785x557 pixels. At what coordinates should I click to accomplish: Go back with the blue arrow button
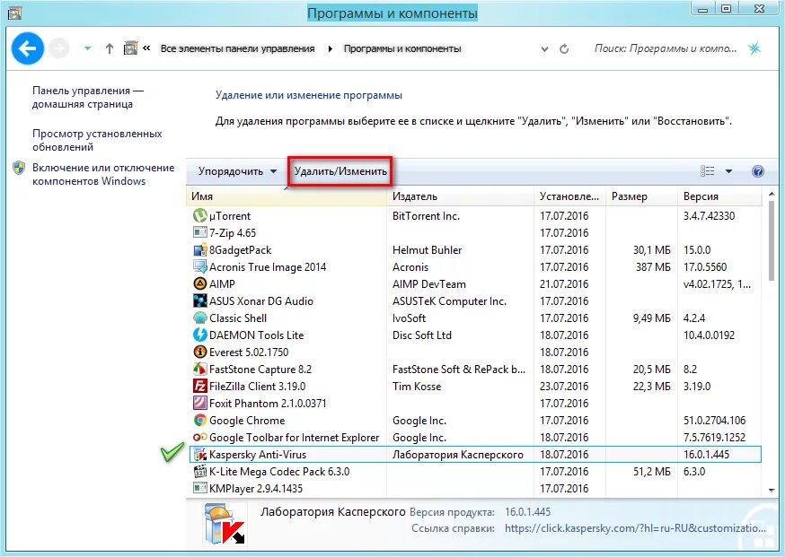(x=28, y=48)
